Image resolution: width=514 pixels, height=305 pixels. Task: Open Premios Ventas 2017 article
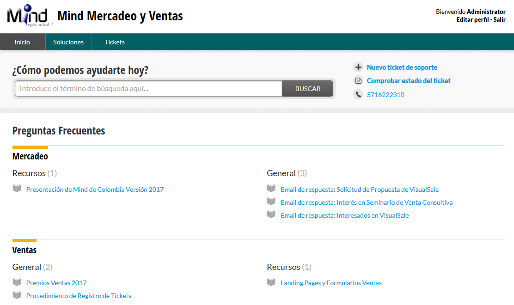[x=56, y=283]
